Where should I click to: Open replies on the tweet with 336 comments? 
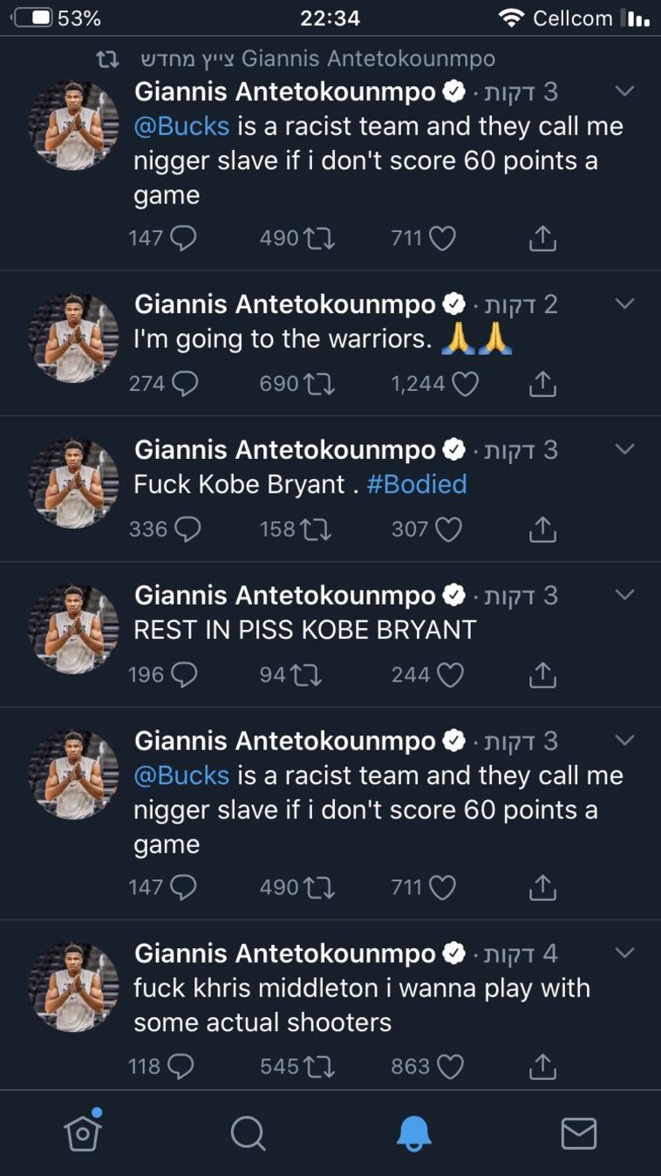tap(187, 530)
